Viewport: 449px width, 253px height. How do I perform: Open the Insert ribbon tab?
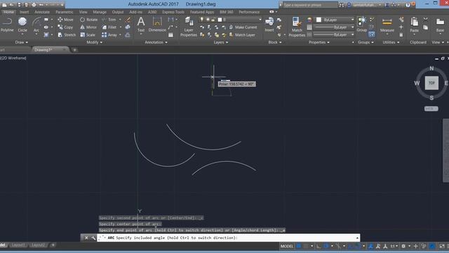24,12
